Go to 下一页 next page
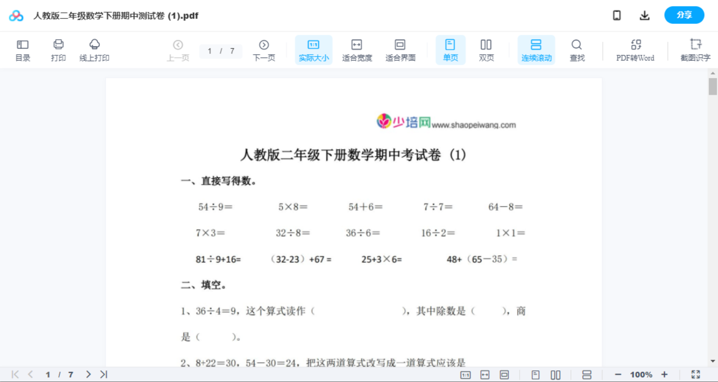The width and height of the screenshot is (718, 382). pyautogui.click(x=264, y=50)
